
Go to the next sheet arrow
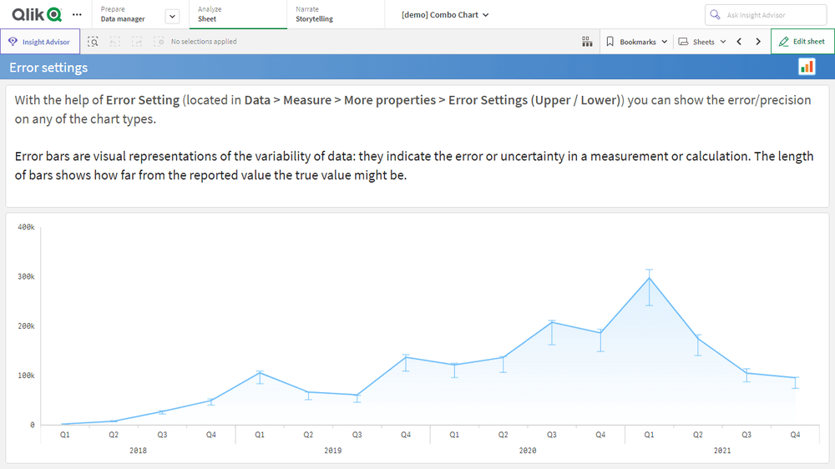(758, 41)
